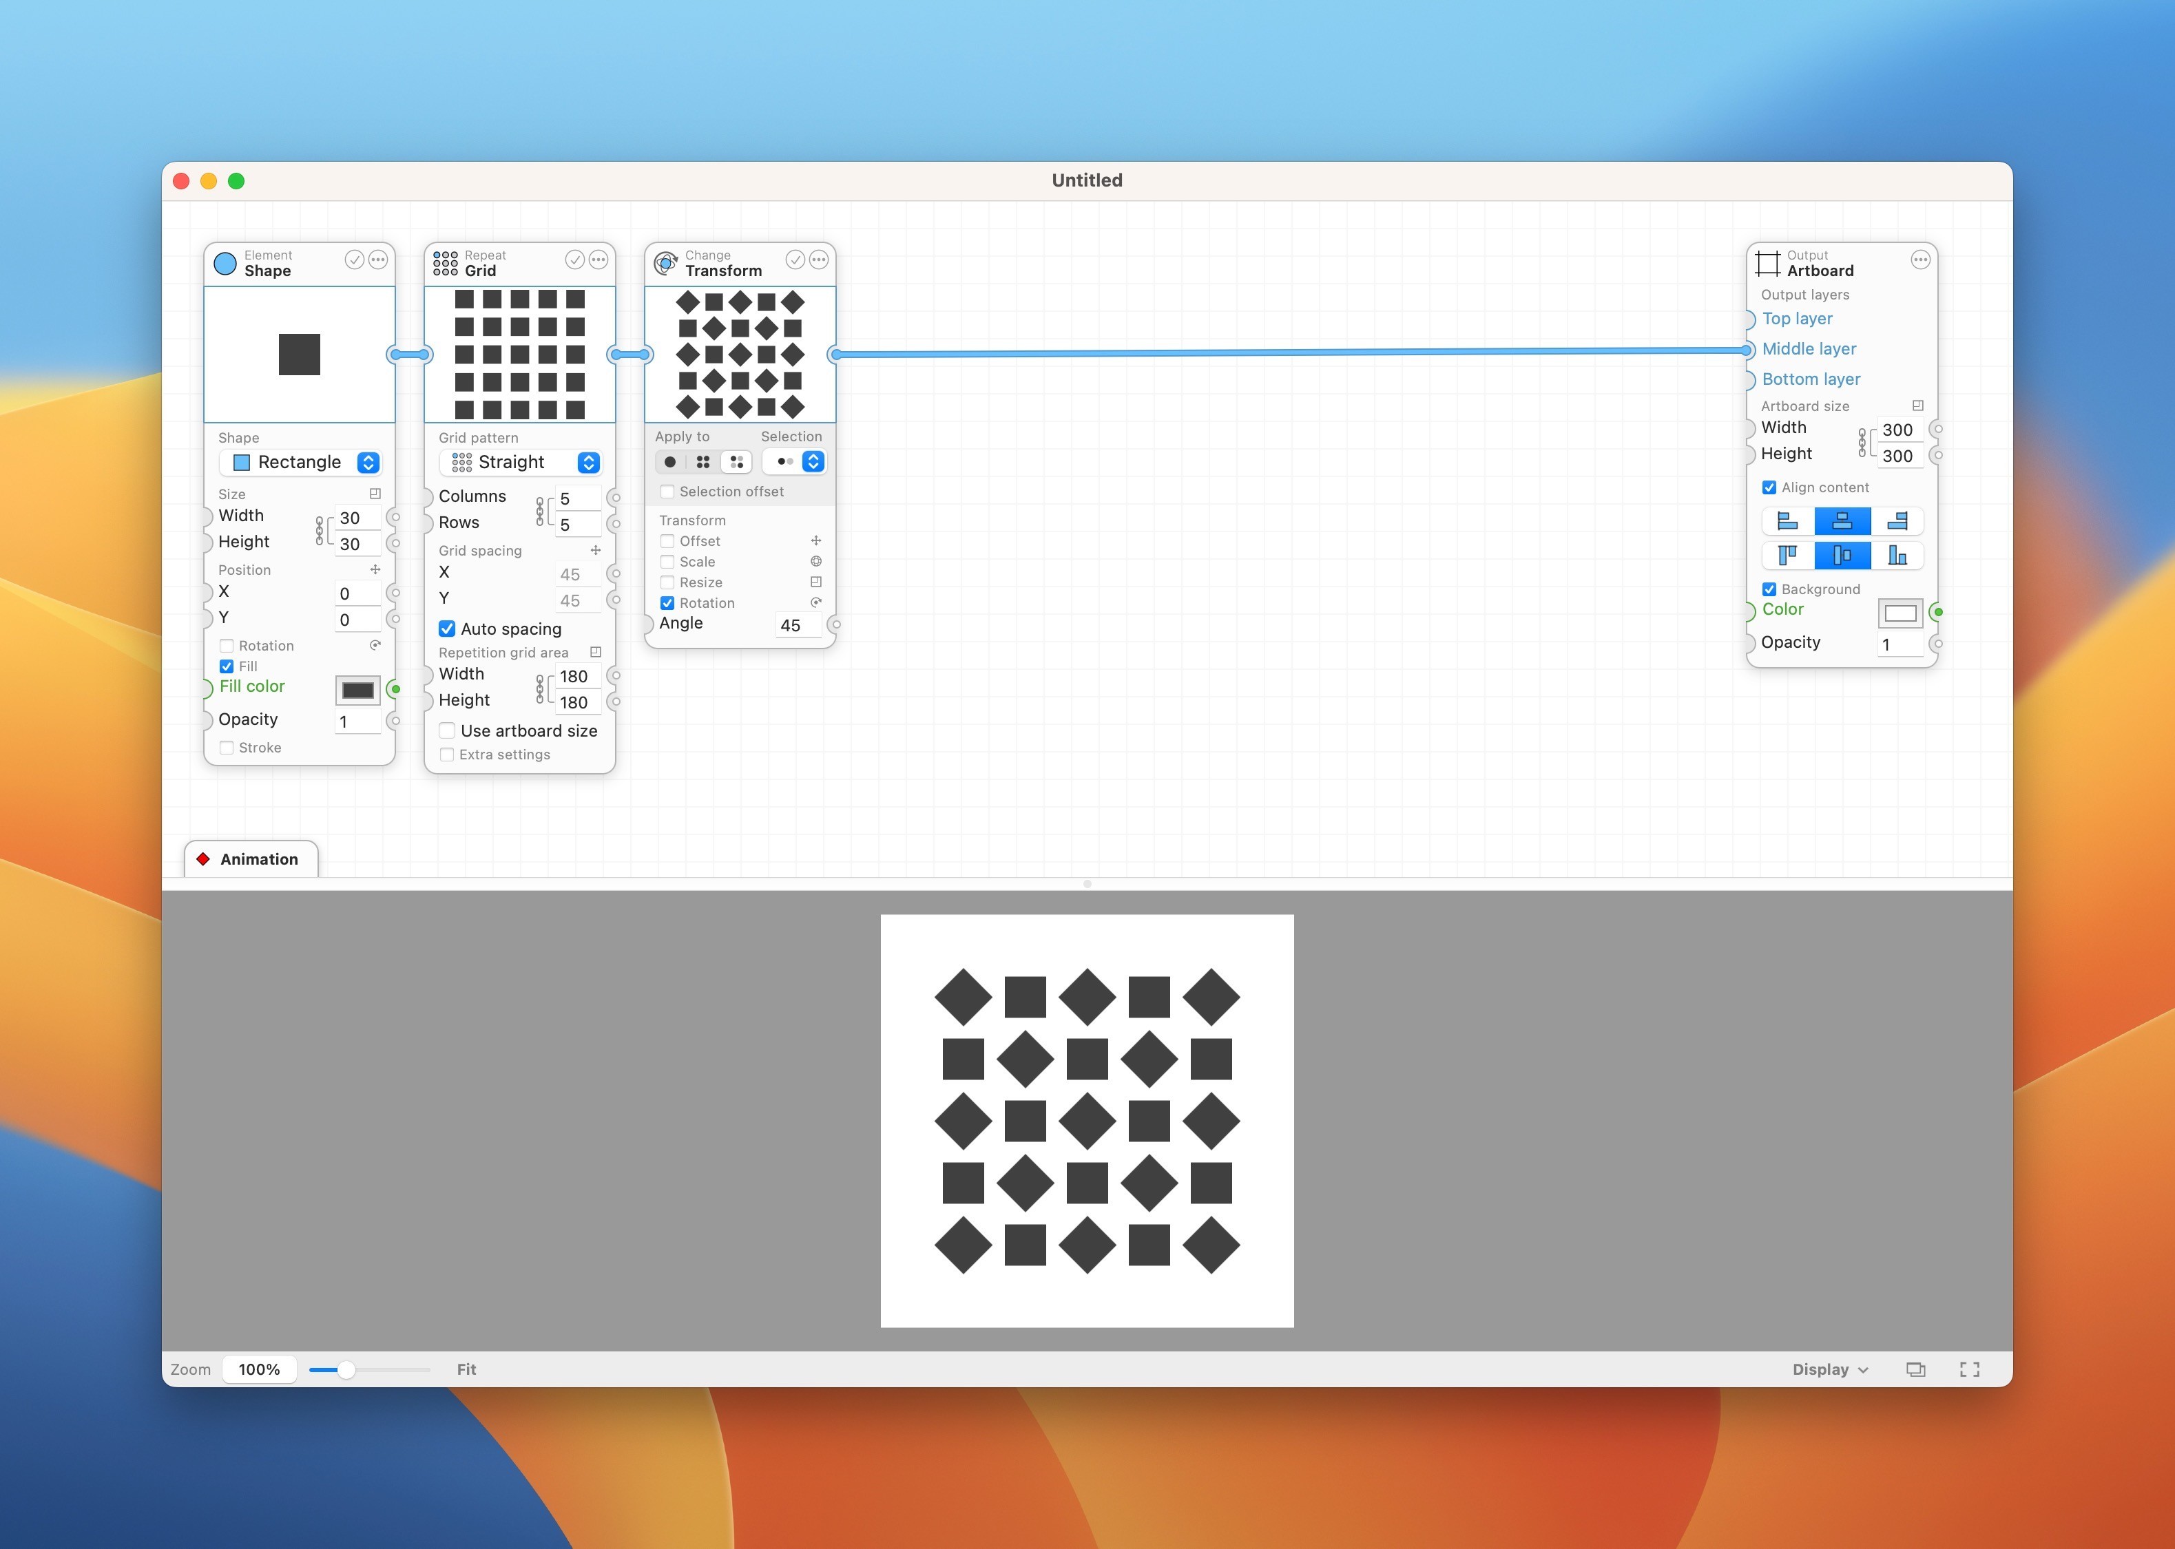Click the more options icon on Artboard node

1920,260
